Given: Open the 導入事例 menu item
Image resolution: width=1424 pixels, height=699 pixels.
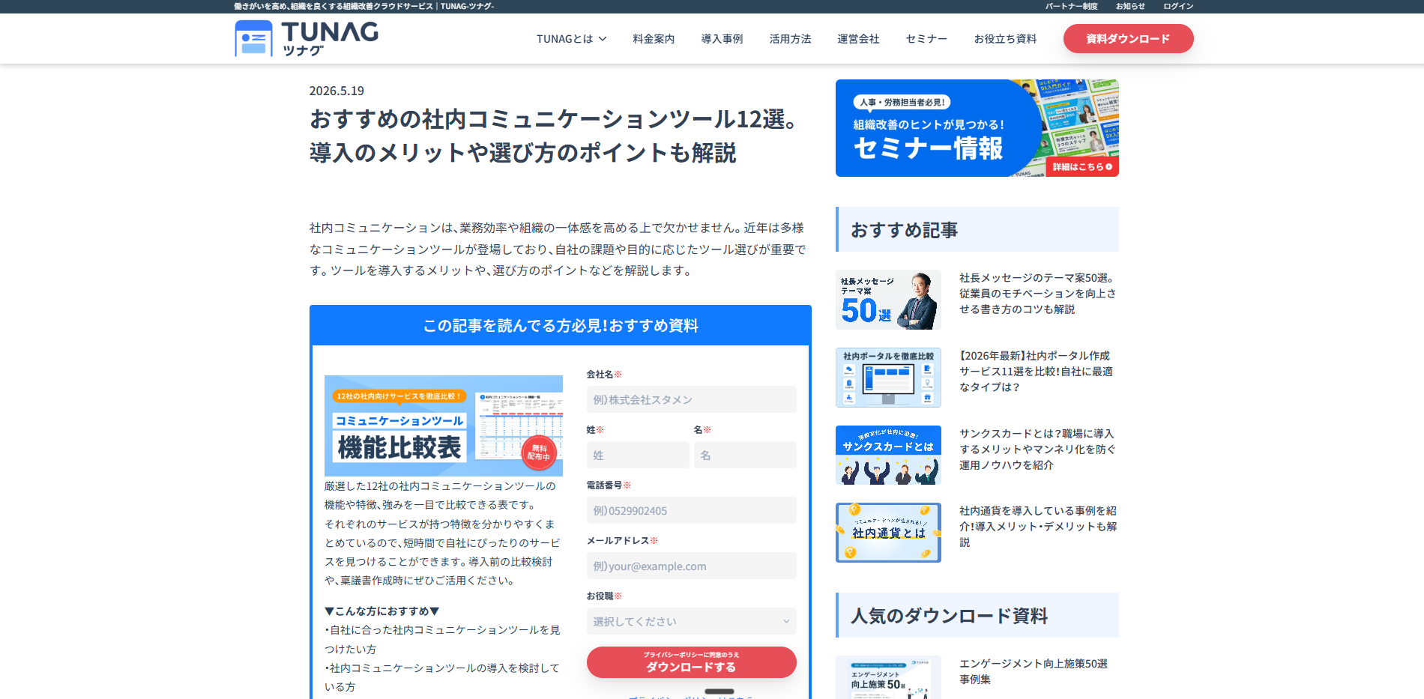Looking at the screenshot, I should click(x=722, y=39).
